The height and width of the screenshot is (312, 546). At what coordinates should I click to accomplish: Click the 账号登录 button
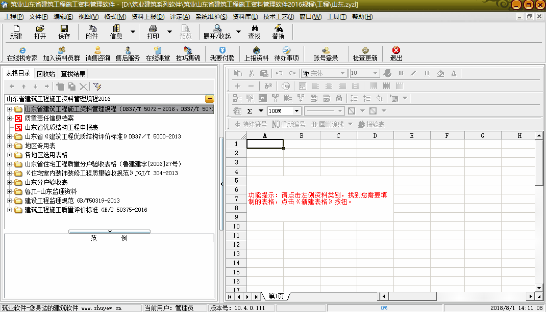[326, 58]
